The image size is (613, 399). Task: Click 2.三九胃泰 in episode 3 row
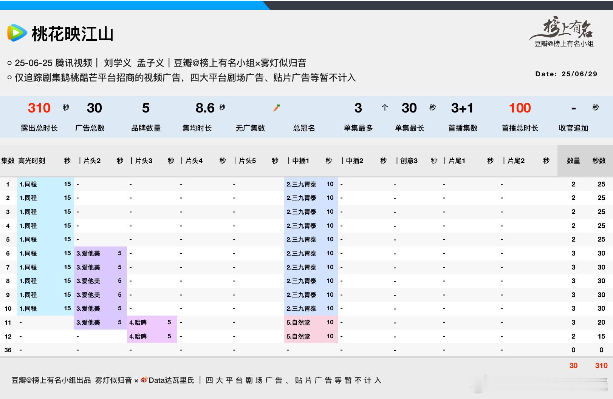[301, 212]
